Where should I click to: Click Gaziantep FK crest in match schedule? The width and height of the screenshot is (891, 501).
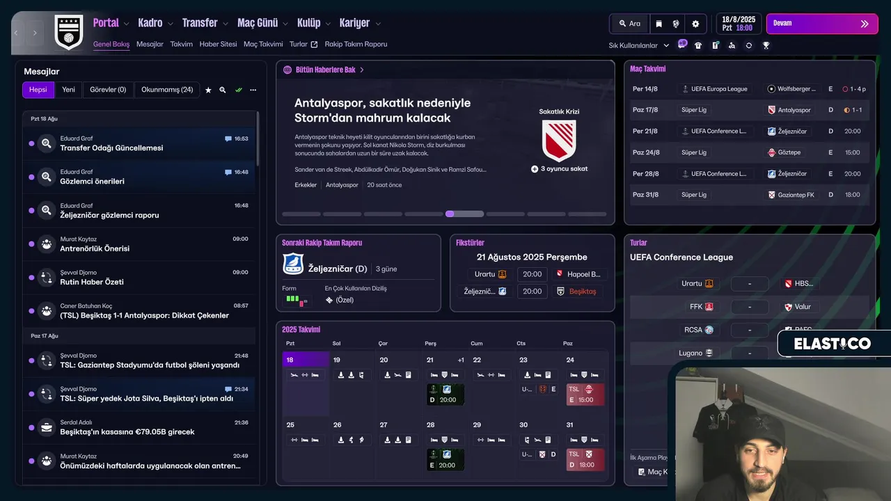coord(771,195)
